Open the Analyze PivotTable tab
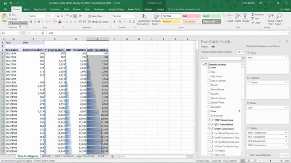This screenshot has height=163, width=291. tap(148, 9)
